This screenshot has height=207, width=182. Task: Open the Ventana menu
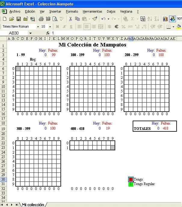click(126, 11)
